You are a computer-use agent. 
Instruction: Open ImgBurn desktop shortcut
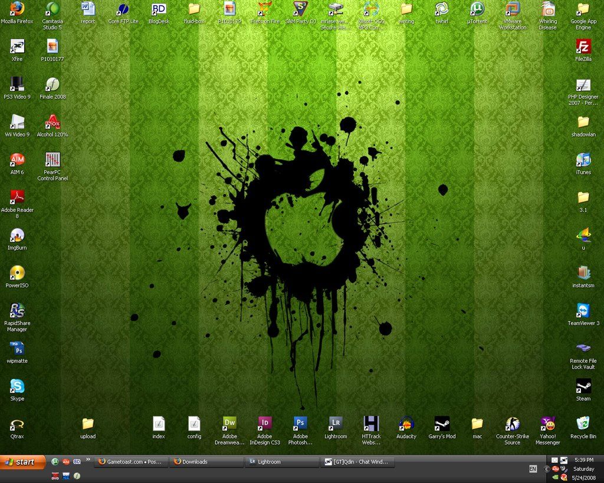17,239
